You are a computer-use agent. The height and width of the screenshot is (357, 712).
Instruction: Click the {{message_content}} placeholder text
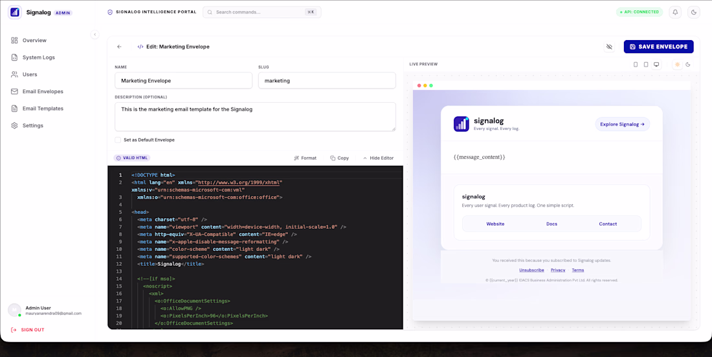(479, 157)
